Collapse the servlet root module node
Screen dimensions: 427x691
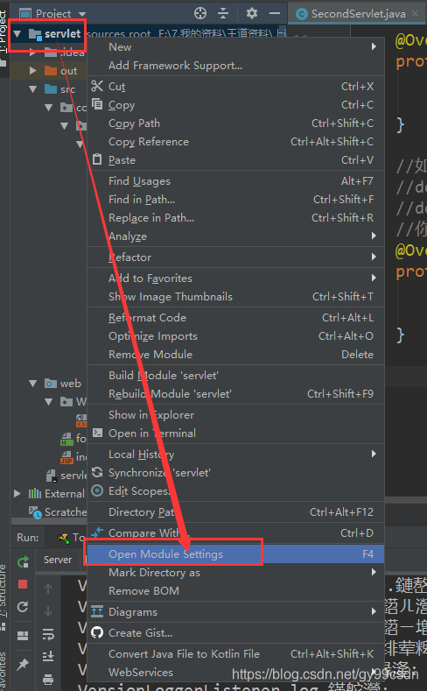pyautogui.click(x=17, y=33)
